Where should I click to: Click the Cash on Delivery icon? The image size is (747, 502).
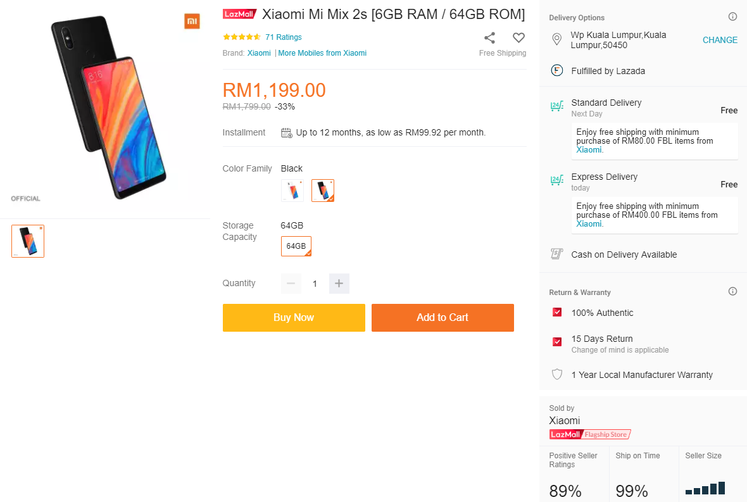coord(557,254)
